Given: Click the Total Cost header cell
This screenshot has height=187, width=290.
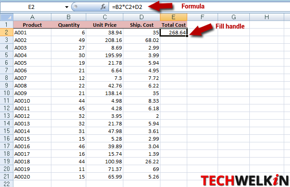Looking at the screenshot, I should point(173,25).
